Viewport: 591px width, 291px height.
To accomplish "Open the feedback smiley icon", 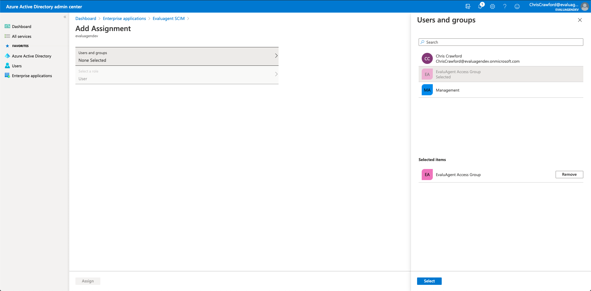I will click(517, 6).
